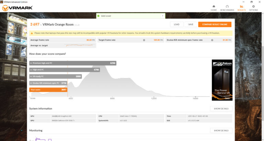Click the Valid score help question mark

[x=162, y=16]
